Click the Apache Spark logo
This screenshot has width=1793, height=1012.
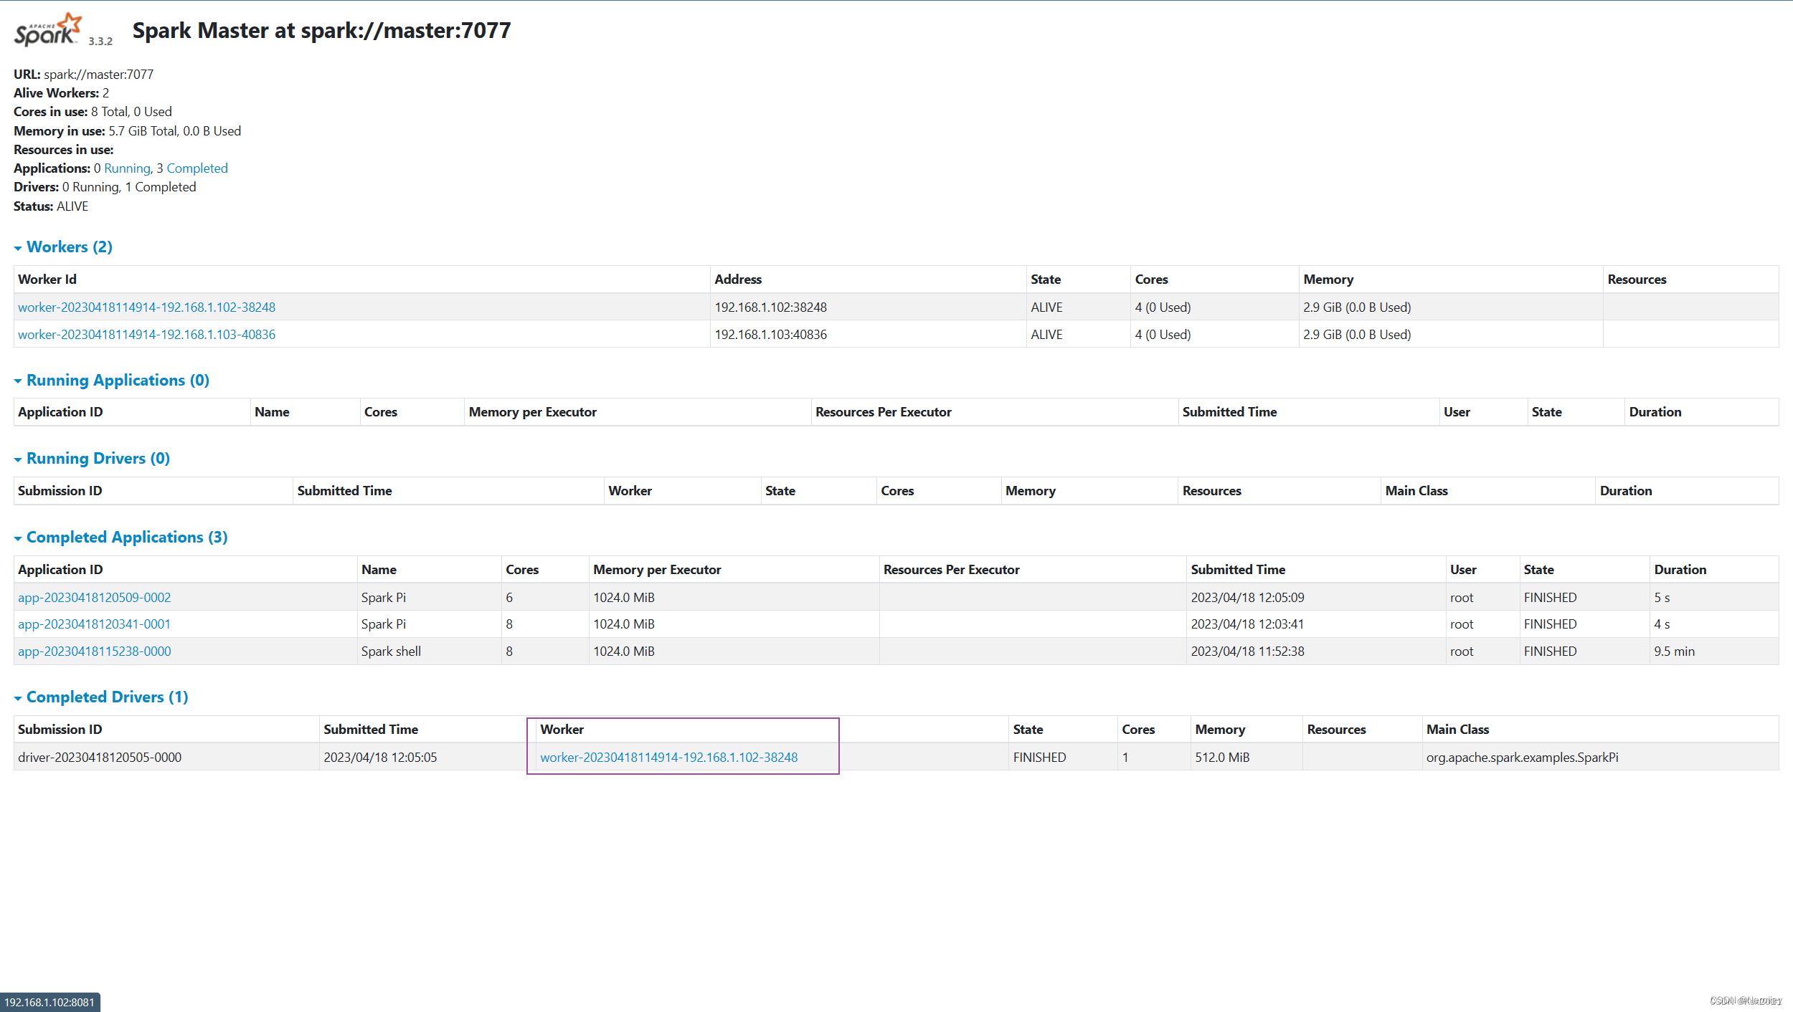(x=48, y=29)
